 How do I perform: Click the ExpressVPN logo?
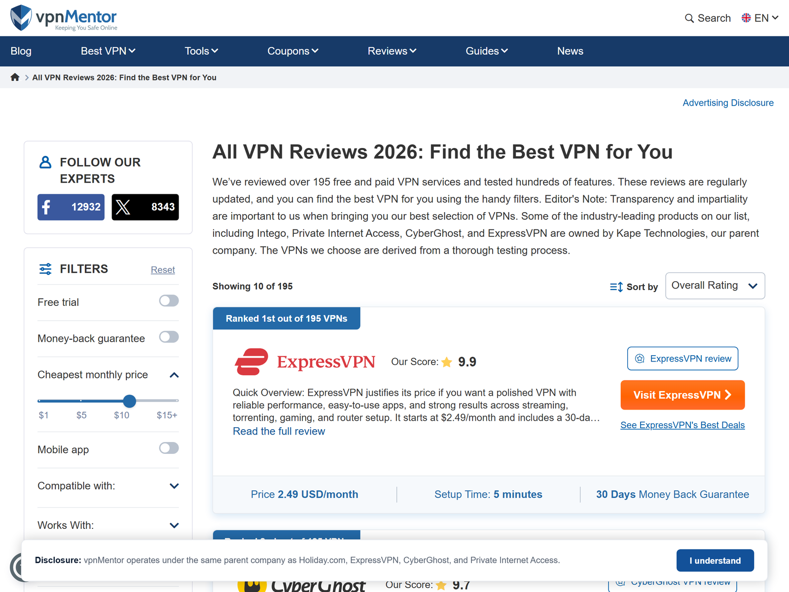305,362
